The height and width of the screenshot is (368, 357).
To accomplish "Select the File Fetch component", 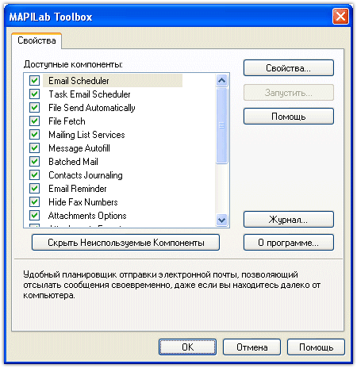I will (x=67, y=121).
